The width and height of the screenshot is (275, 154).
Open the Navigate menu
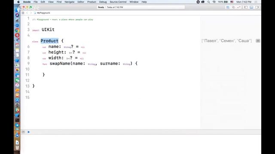70,2
